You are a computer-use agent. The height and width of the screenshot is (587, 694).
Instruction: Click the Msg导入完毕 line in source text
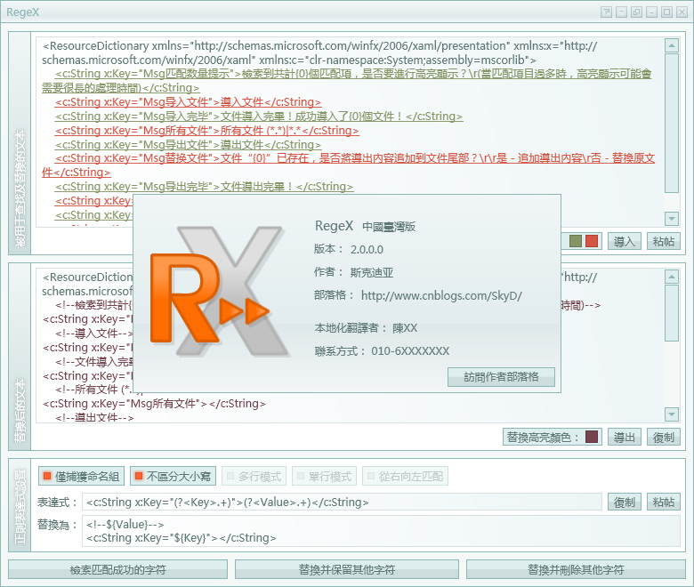click(259, 117)
